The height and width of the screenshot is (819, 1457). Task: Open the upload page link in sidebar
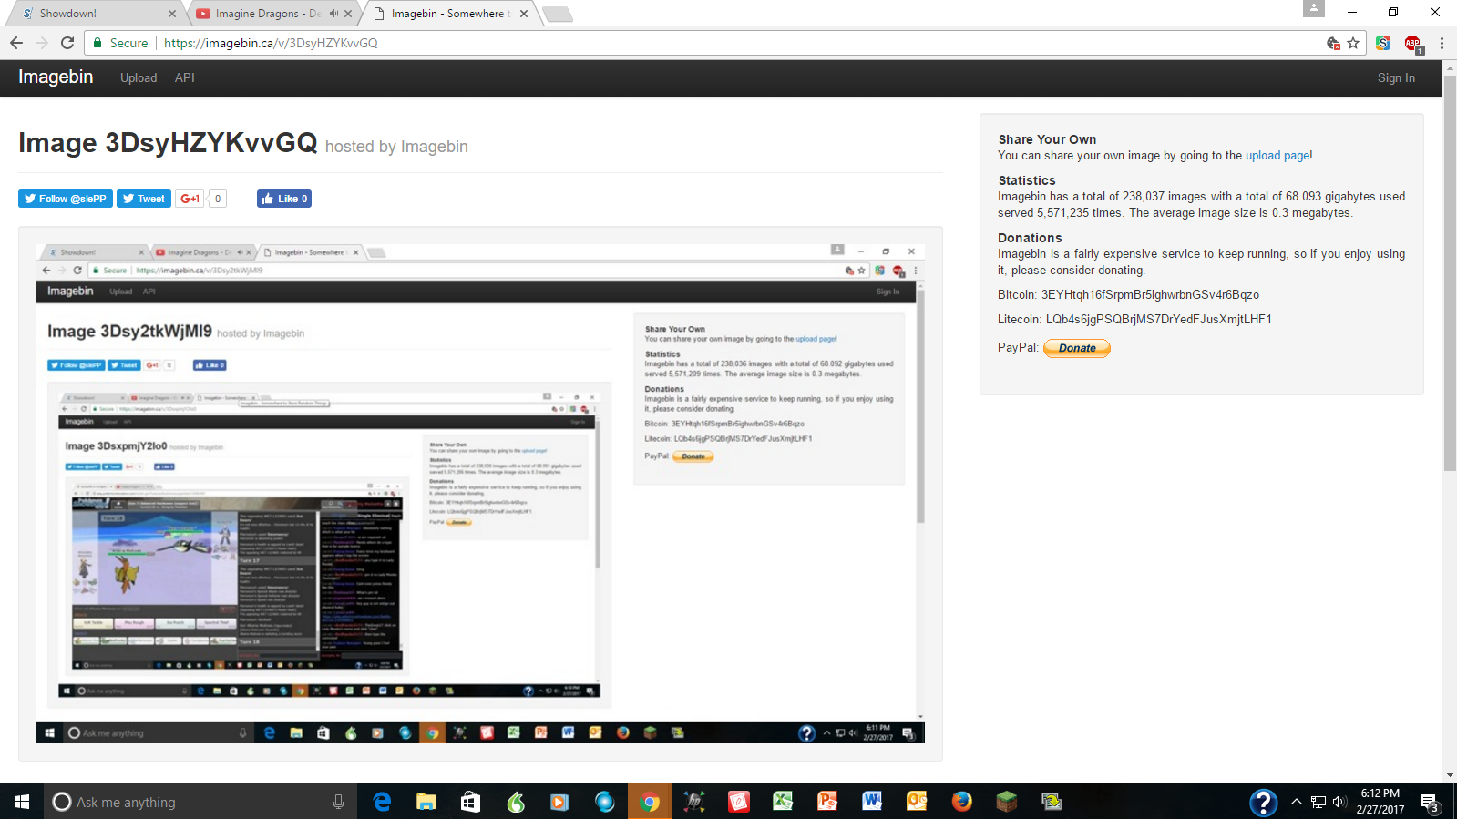[x=1277, y=156]
